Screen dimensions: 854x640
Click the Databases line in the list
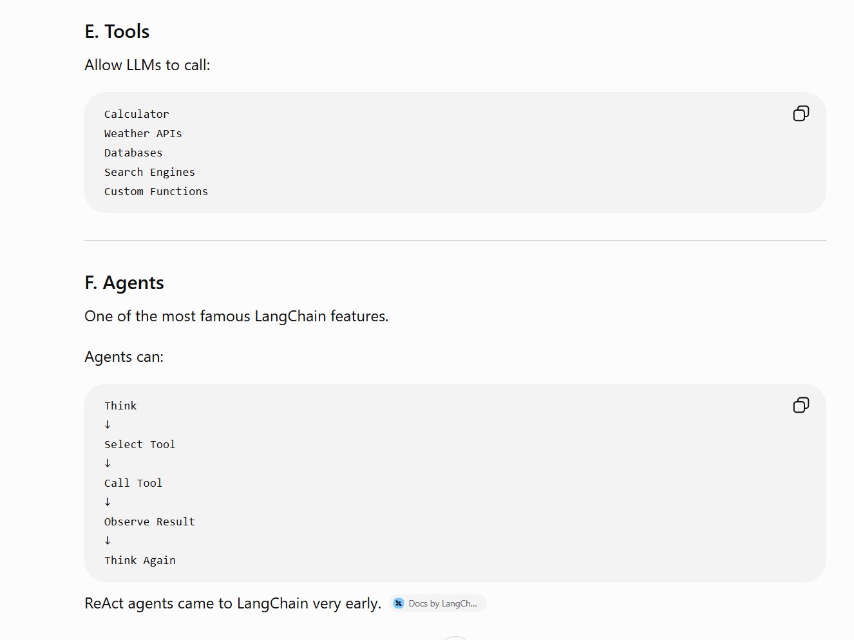pos(133,153)
